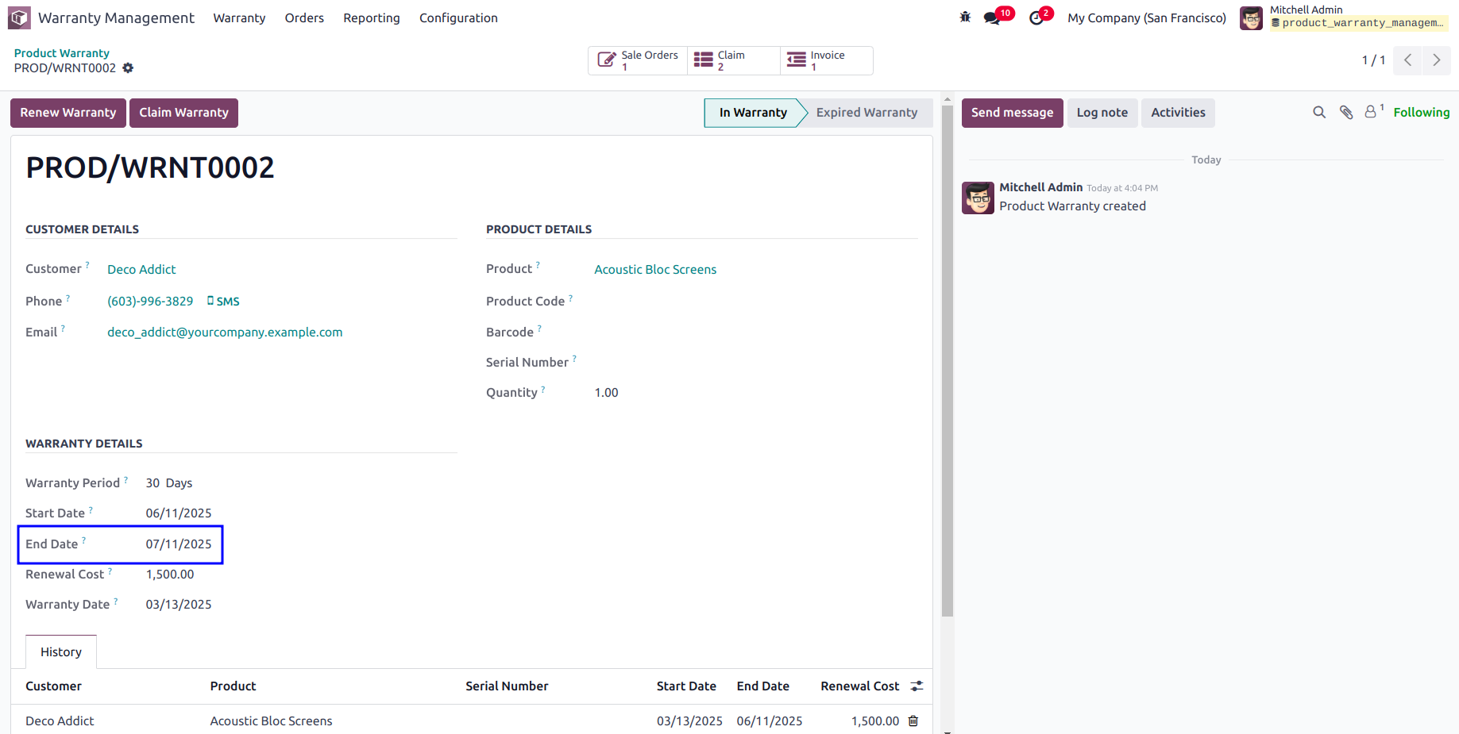
Task: Open the Deco Addict customer link
Action: point(141,270)
